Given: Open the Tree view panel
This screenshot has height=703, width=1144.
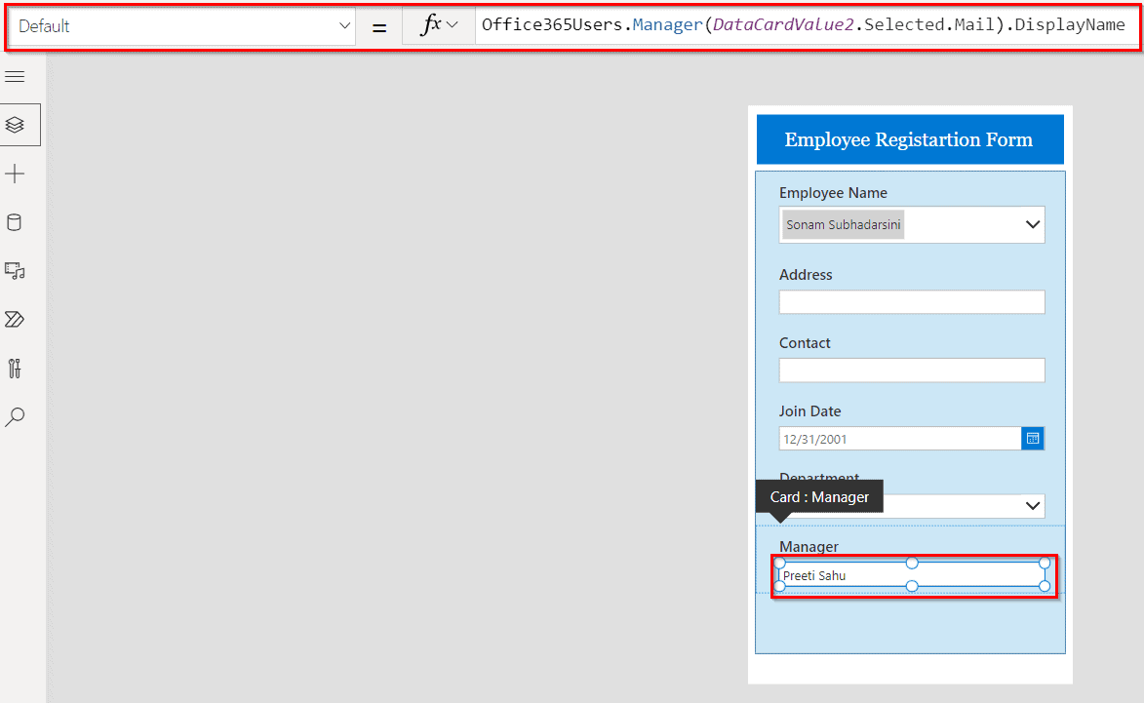Looking at the screenshot, I should pos(20,125).
